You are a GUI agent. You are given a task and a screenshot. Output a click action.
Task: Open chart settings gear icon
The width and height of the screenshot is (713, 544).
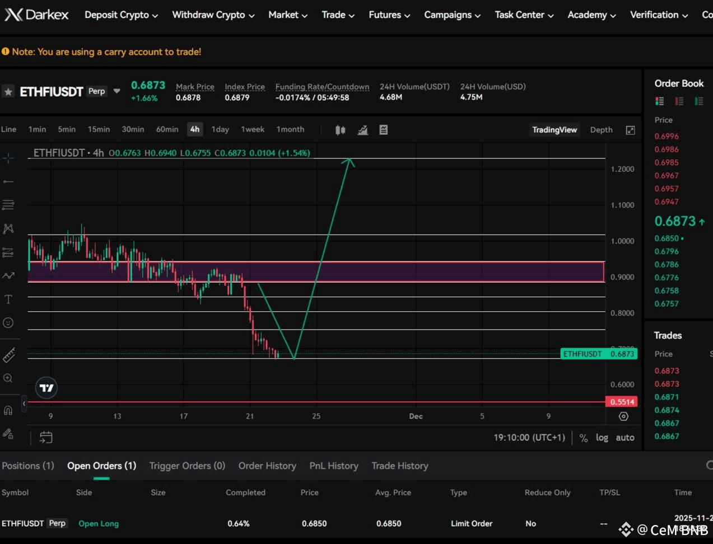point(623,416)
